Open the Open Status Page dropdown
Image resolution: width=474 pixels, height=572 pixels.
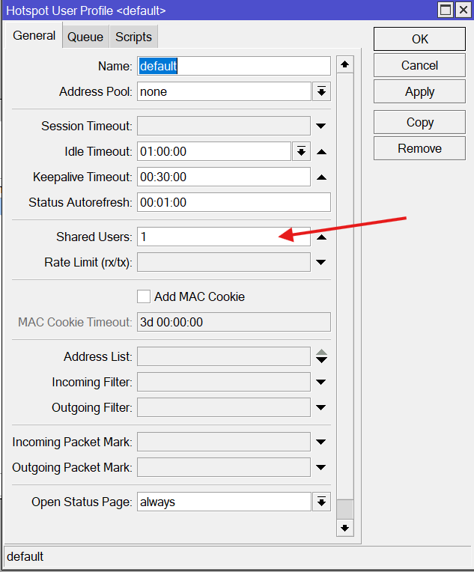point(321,502)
